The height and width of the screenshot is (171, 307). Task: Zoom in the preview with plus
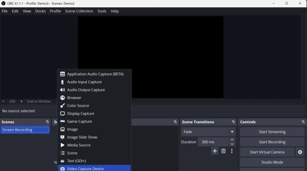21,101
